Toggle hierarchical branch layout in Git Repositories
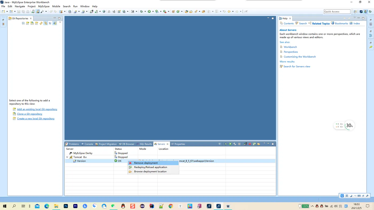The width and height of the screenshot is (374, 210). (50, 23)
